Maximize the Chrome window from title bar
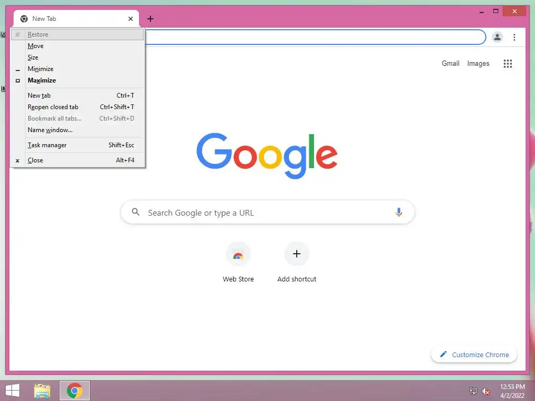 tap(496, 11)
